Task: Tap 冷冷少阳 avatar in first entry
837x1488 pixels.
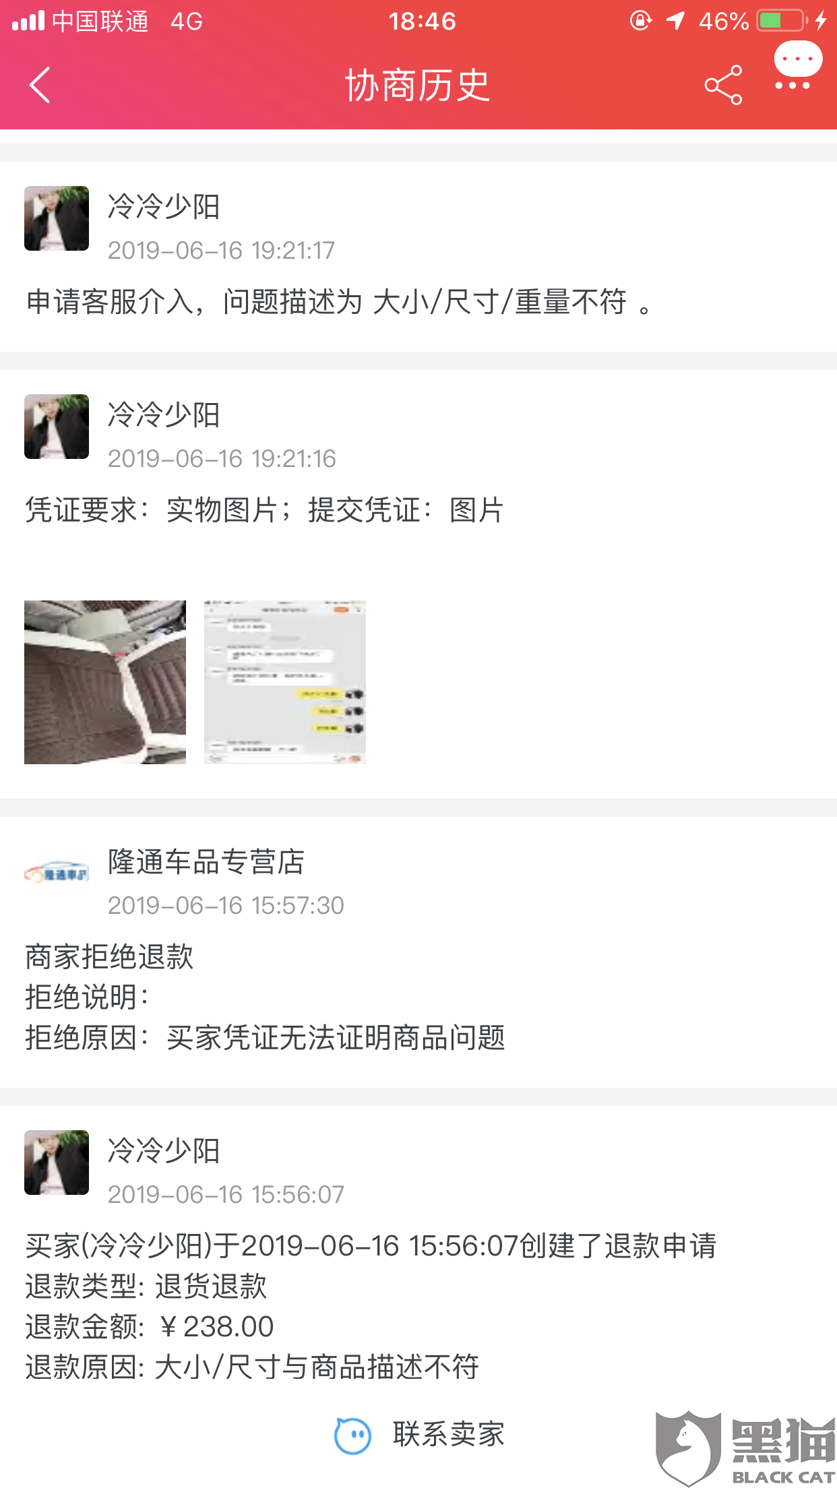Action: 57,218
